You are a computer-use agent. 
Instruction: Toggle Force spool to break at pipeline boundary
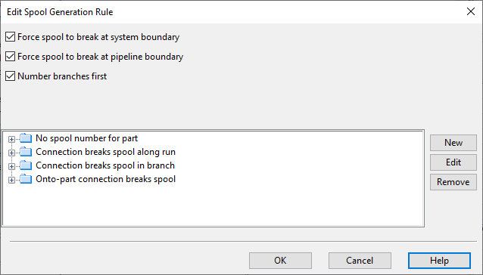tap(10, 57)
